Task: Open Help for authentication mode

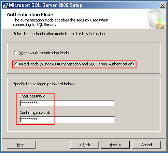Action: 21,145
